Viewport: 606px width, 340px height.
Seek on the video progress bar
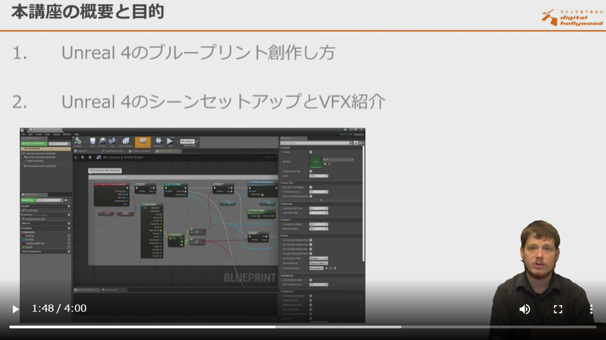click(x=302, y=327)
